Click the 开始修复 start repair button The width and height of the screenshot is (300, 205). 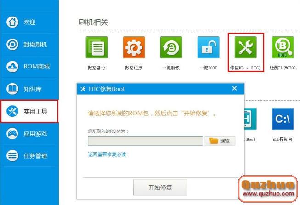(160, 187)
